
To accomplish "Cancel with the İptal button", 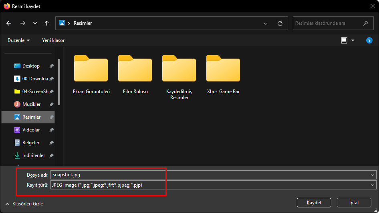I will click(x=354, y=203).
